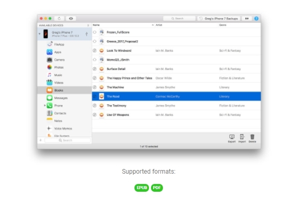Screen dimensions: 301x200
Task: Click Cormac McCarthy artist cell
Action: point(168,96)
